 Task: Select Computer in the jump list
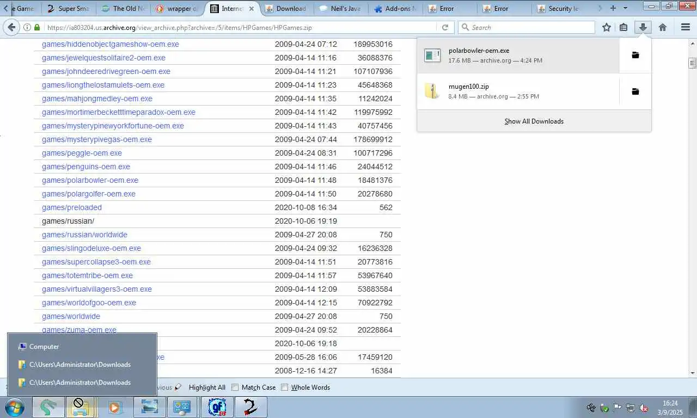[82, 346]
